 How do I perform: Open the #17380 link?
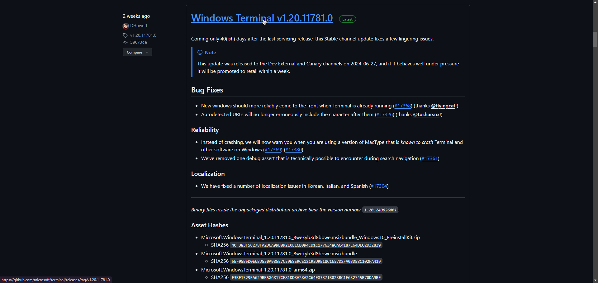tap(293, 150)
